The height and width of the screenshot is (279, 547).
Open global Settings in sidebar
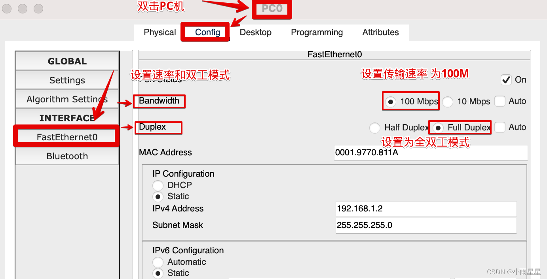(67, 80)
